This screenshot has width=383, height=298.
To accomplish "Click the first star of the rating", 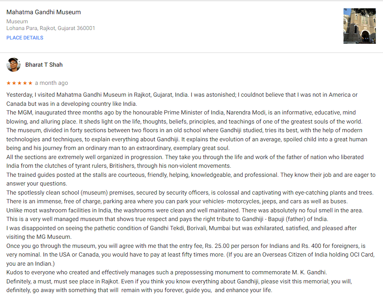I will [x=8, y=83].
